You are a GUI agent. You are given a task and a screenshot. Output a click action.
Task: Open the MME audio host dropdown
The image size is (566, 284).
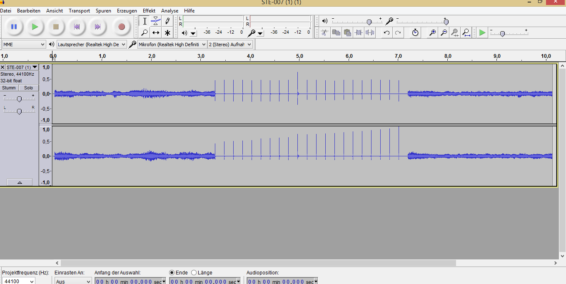point(24,44)
